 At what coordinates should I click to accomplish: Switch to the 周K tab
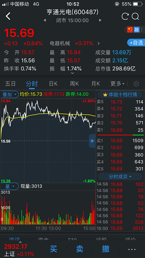(x=74, y=84)
